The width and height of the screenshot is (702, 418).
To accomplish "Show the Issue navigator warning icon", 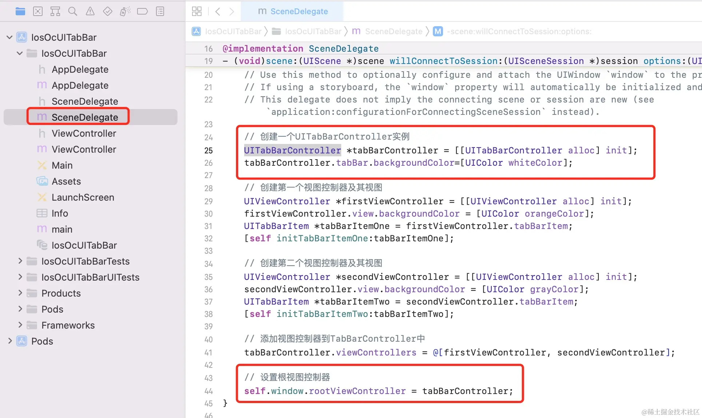I will (90, 12).
